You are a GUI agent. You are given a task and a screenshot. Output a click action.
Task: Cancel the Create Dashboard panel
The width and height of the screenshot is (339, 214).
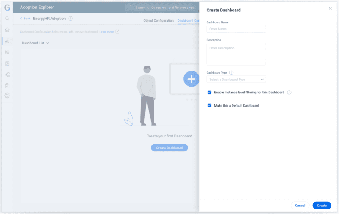[300, 206]
